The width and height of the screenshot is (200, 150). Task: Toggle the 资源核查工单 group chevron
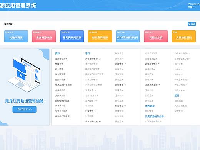(159, 85)
